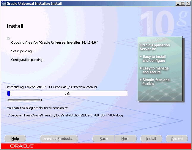Click the Install button
Screen dimensions: 192x150
coord(151,139)
